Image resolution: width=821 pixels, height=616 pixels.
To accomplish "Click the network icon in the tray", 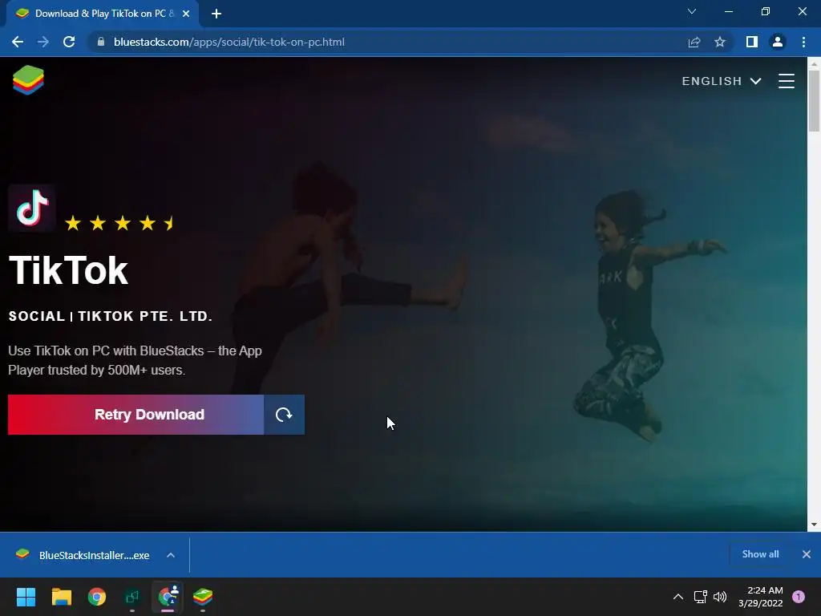I will pyautogui.click(x=701, y=597).
